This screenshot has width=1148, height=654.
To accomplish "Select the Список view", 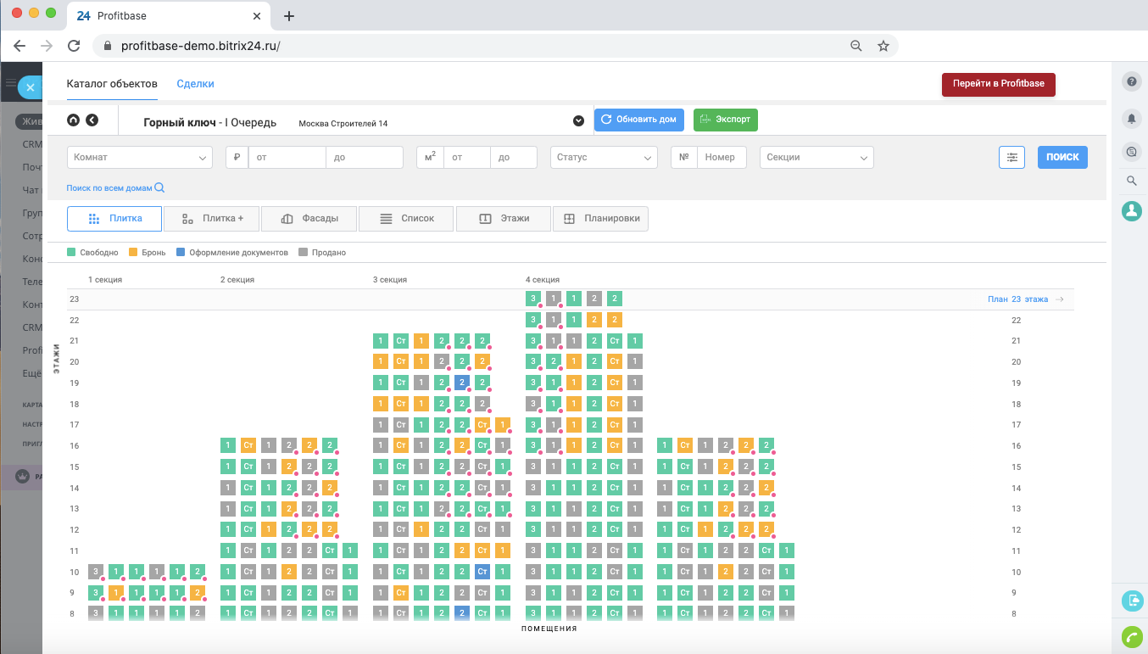I will coord(406,218).
